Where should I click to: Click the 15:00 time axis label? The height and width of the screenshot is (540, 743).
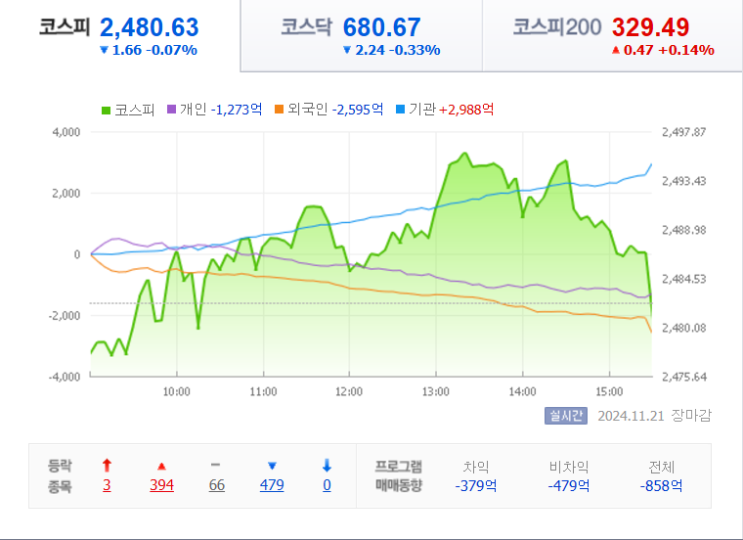point(609,391)
